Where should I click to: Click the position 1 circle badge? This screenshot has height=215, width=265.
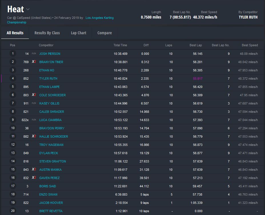coord(13,54)
